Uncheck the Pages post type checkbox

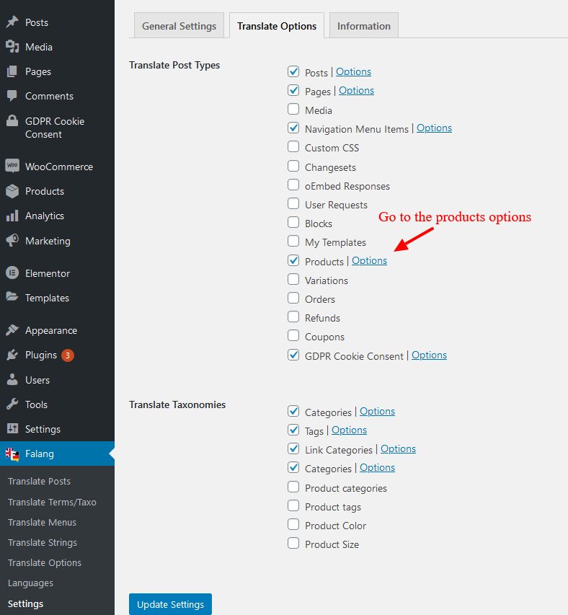coord(293,90)
